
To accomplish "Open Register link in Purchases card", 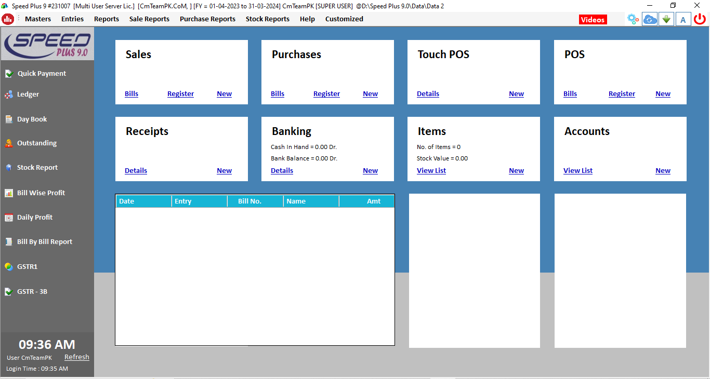I will point(326,94).
